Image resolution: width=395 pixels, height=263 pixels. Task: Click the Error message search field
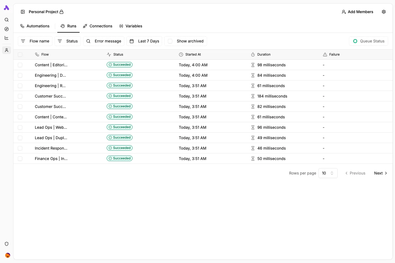click(x=104, y=41)
